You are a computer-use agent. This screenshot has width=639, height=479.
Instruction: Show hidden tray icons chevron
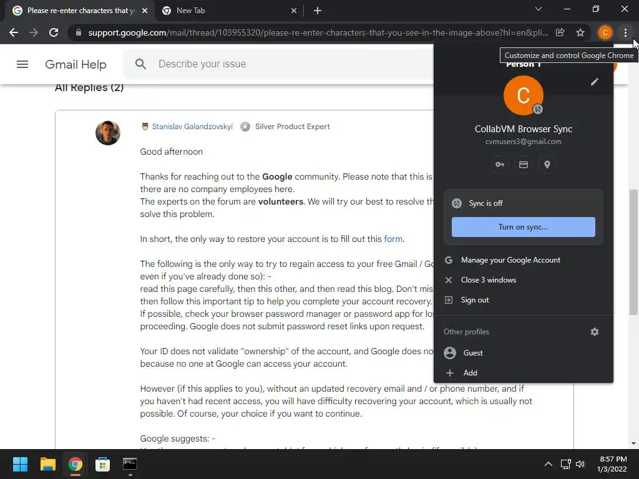coord(549,464)
